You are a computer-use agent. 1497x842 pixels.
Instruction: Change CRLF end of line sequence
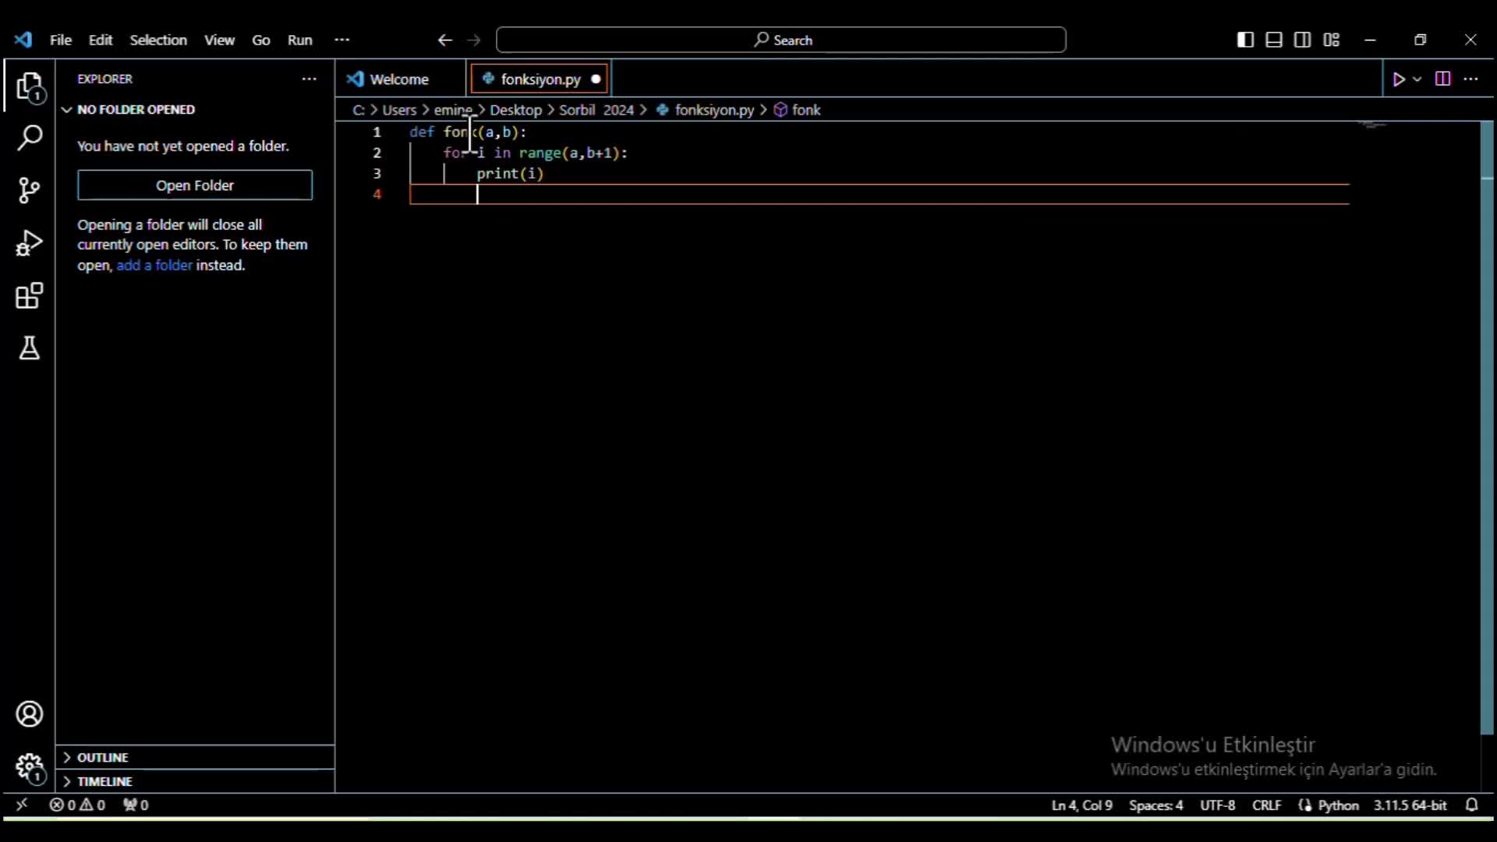[1266, 805]
